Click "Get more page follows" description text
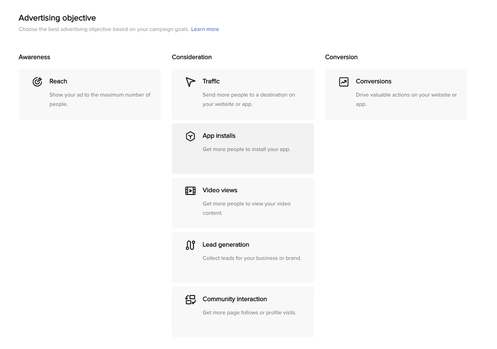 point(249,312)
